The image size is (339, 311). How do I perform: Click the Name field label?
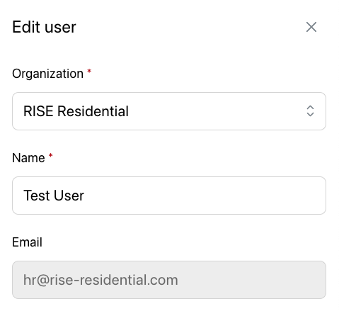point(28,158)
